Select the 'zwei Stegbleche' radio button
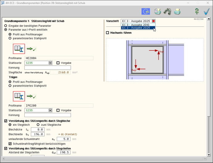This screenshot has width=213, height=163. pos(38,125)
